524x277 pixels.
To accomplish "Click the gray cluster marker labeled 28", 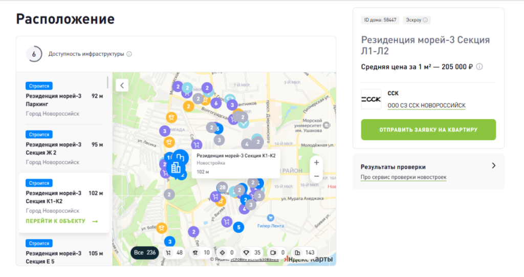I will point(222,187).
